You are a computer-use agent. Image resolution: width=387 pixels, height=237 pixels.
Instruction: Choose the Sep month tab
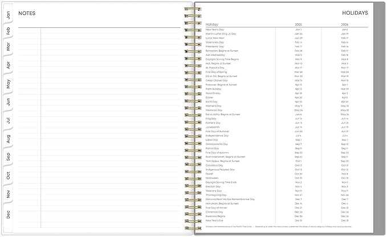pyautogui.click(x=8, y=157)
